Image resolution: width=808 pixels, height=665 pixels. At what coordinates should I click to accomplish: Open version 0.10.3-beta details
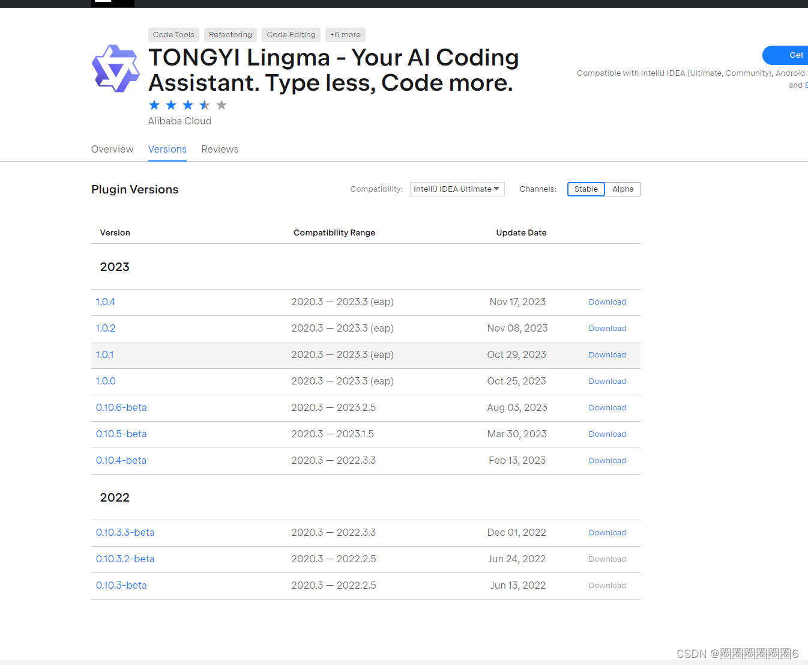click(121, 586)
